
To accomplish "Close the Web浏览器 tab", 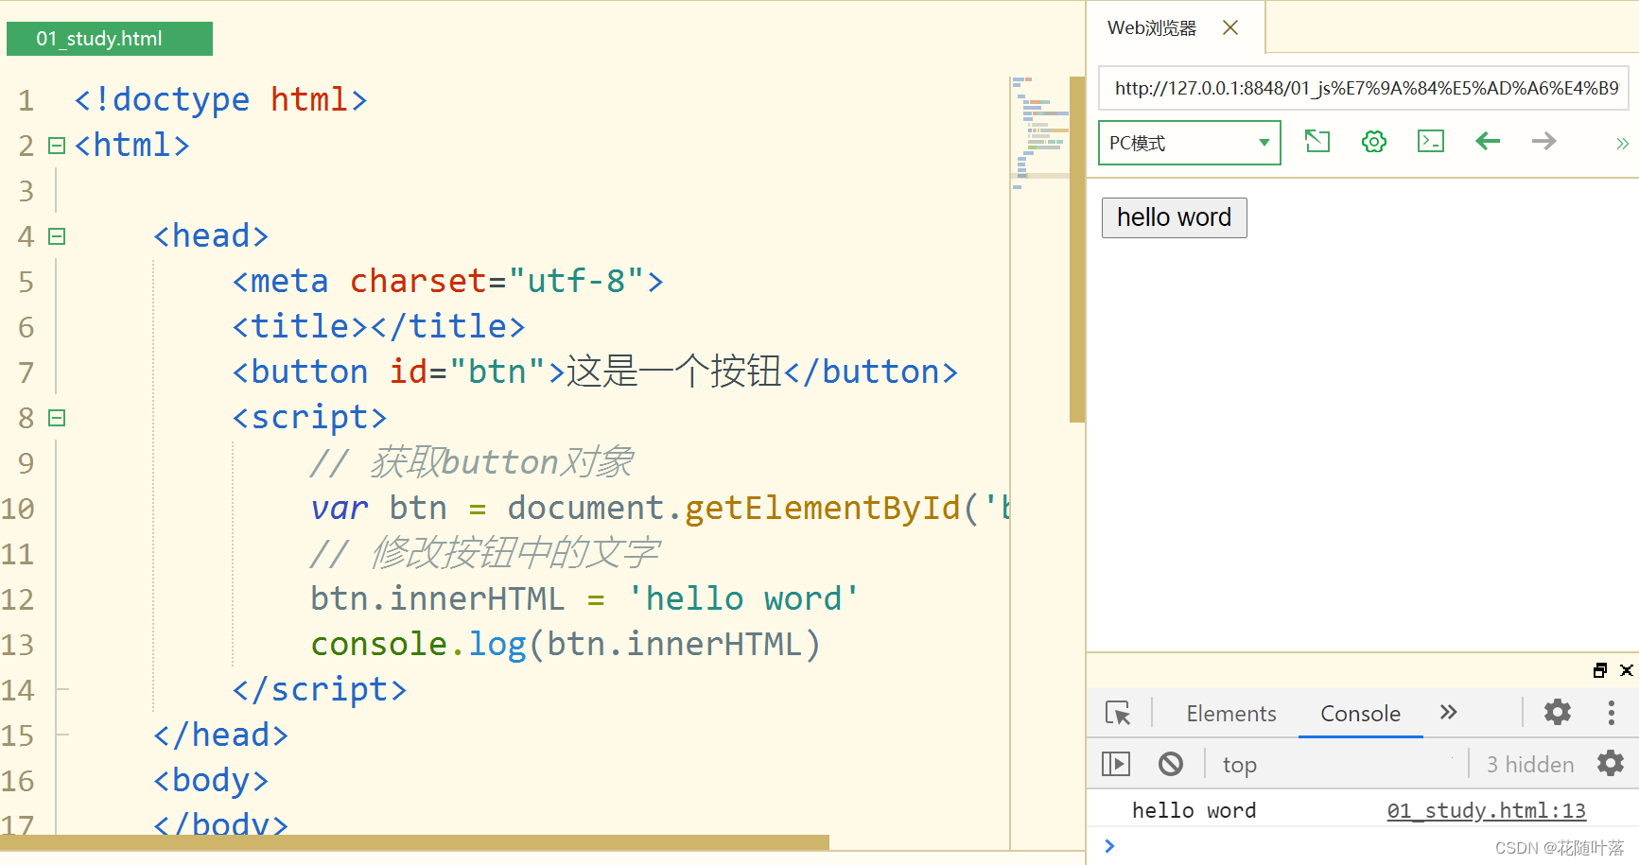I will click(x=1230, y=27).
